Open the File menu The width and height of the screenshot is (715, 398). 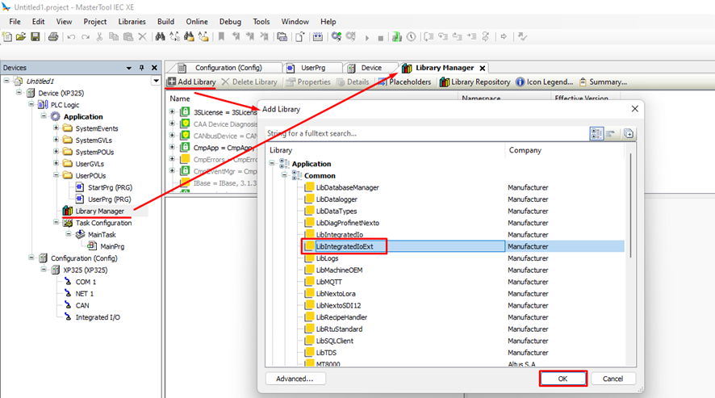point(15,22)
